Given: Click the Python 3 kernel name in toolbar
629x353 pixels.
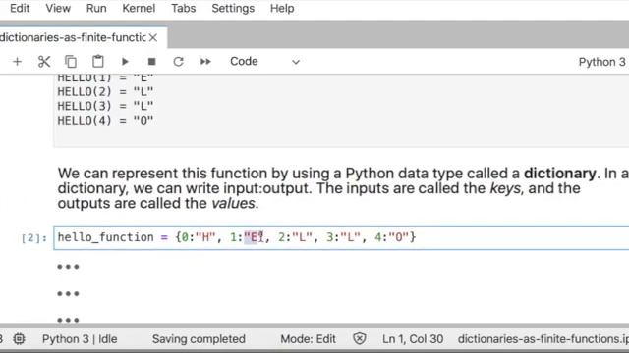Looking at the screenshot, I should click(601, 62).
